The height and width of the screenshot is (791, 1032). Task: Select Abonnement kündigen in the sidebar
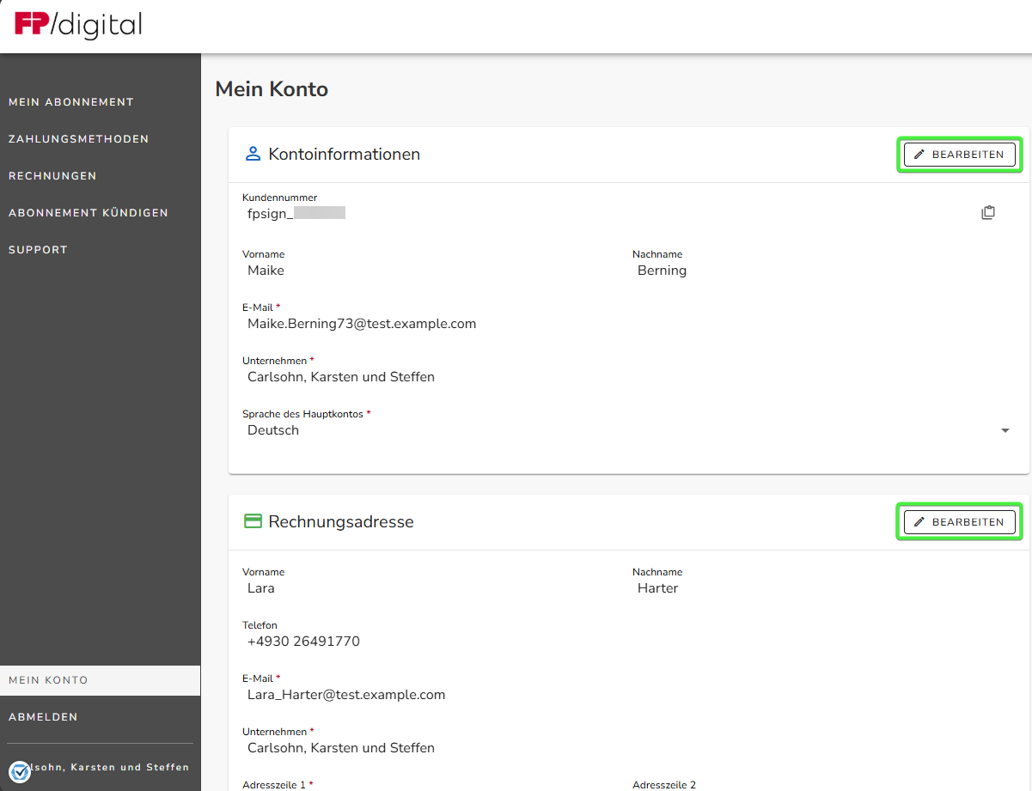coord(89,213)
